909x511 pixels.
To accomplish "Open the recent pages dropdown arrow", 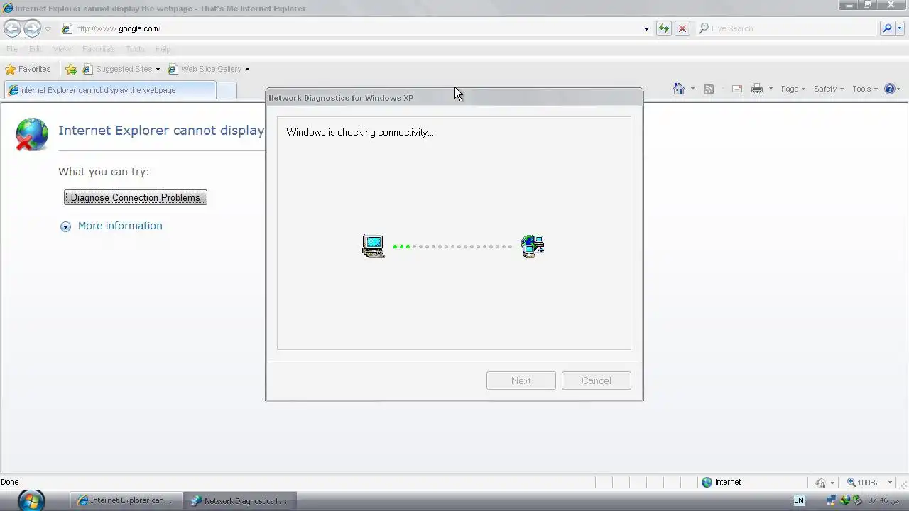I will [x=48, y=29].
